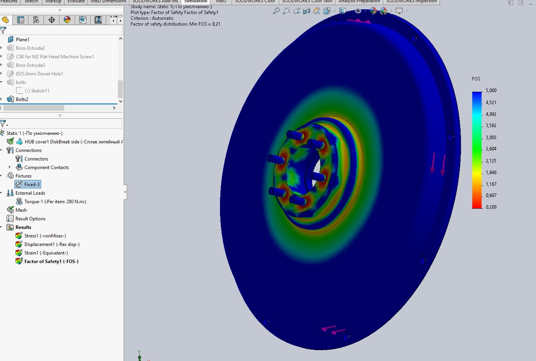Open the DisplayManager color ball tab
The height and width of the screenshot is (361, 536).
tap(67, 20)
